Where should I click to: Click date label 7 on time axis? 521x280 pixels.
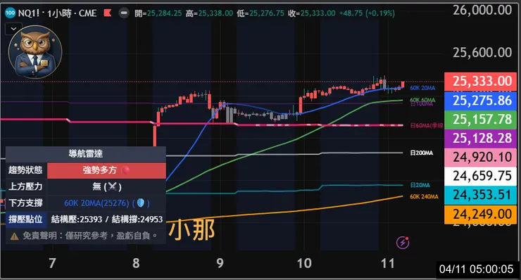tap(52, 263)
